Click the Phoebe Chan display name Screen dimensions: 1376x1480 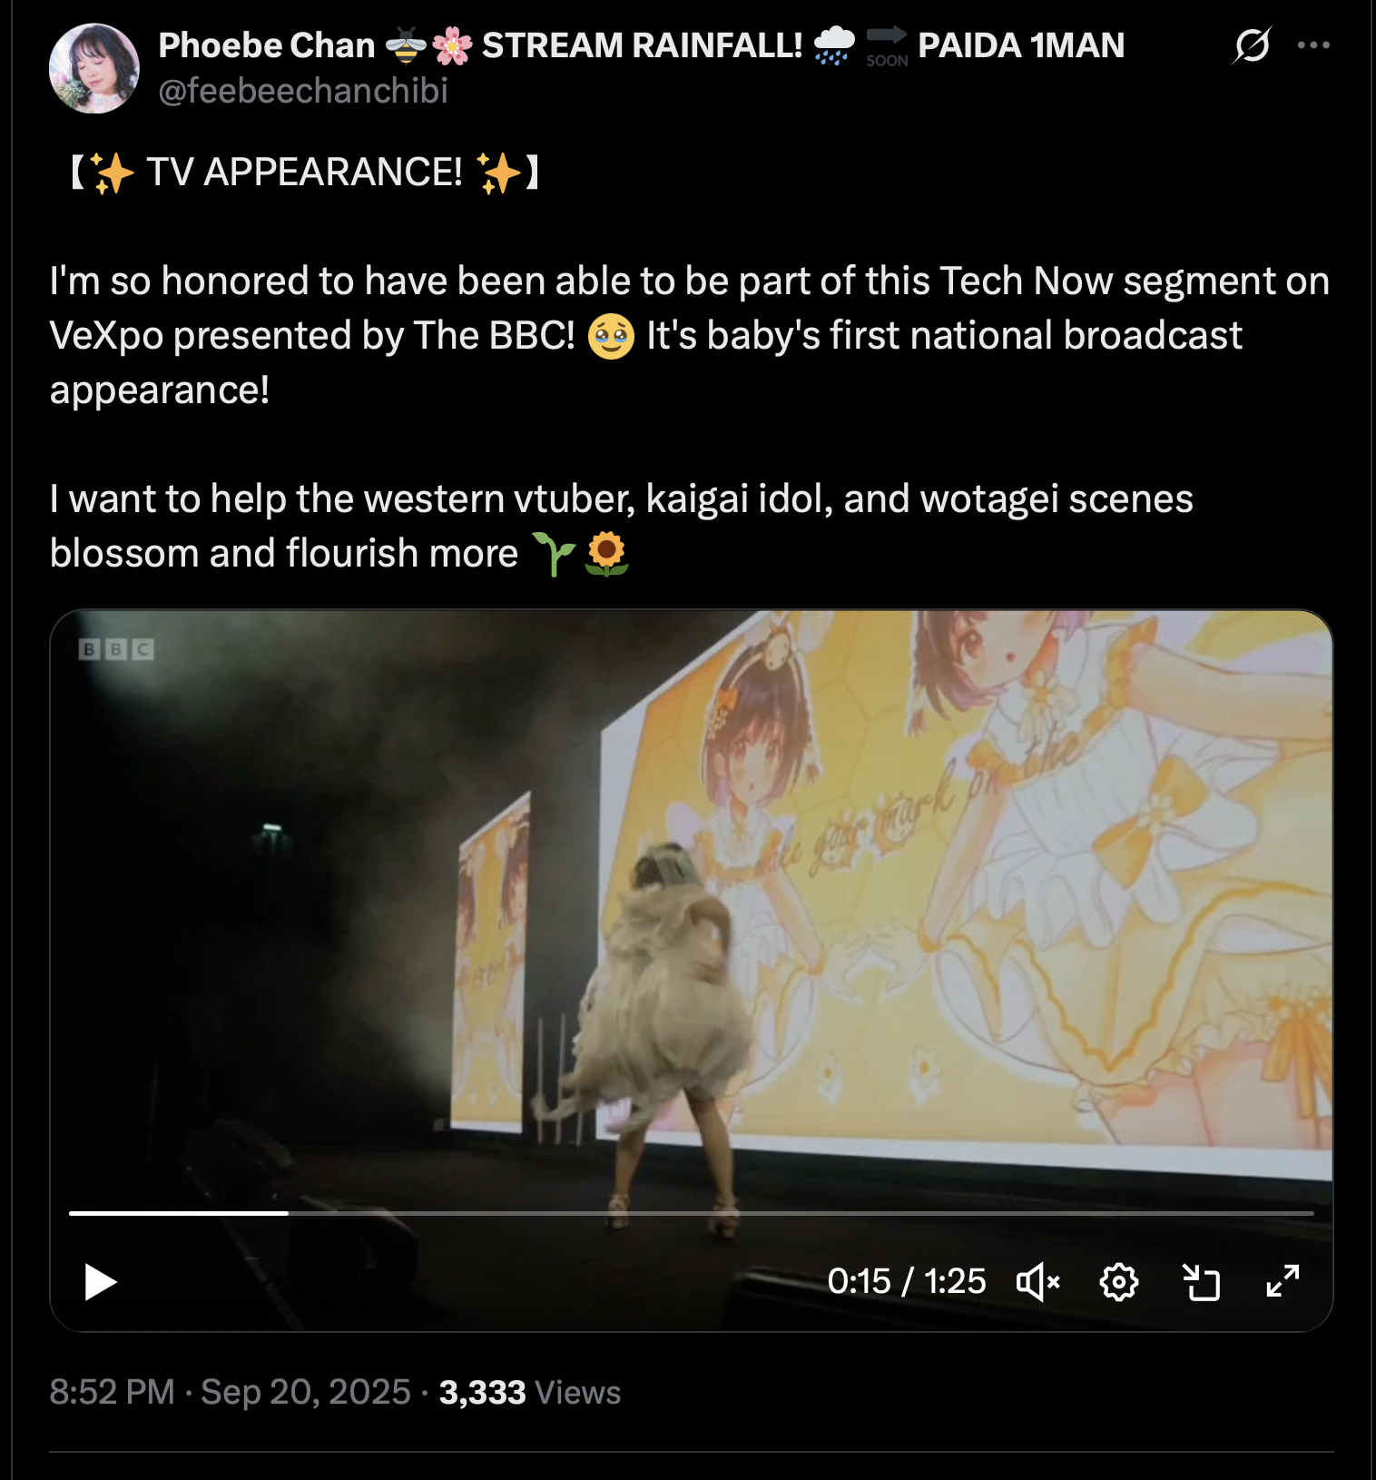point(266,45)
